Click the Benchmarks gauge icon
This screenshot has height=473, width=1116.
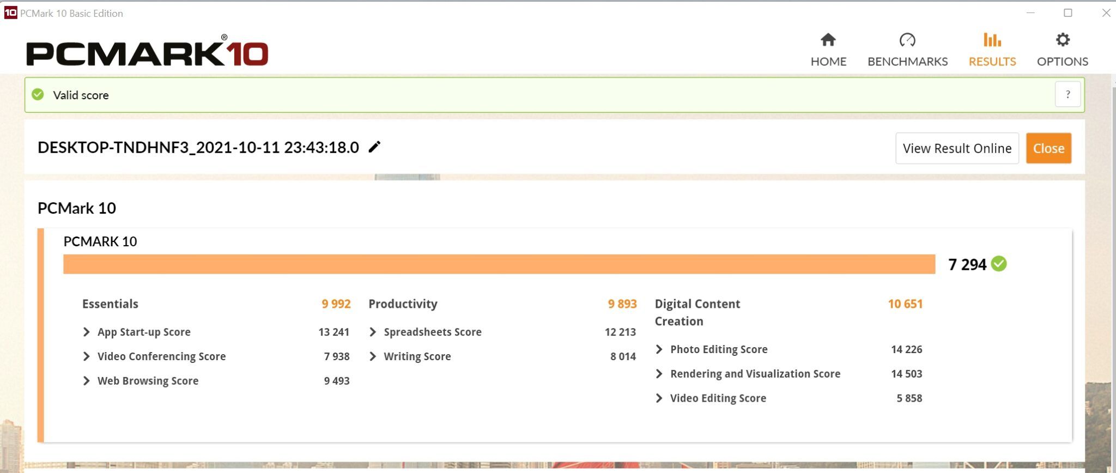[907, 40]
